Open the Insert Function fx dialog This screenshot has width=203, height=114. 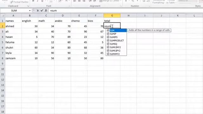coord(46,10)
